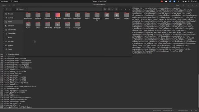Click Save button in text editor
Screen dimensions: 199x112
(178, 5)
